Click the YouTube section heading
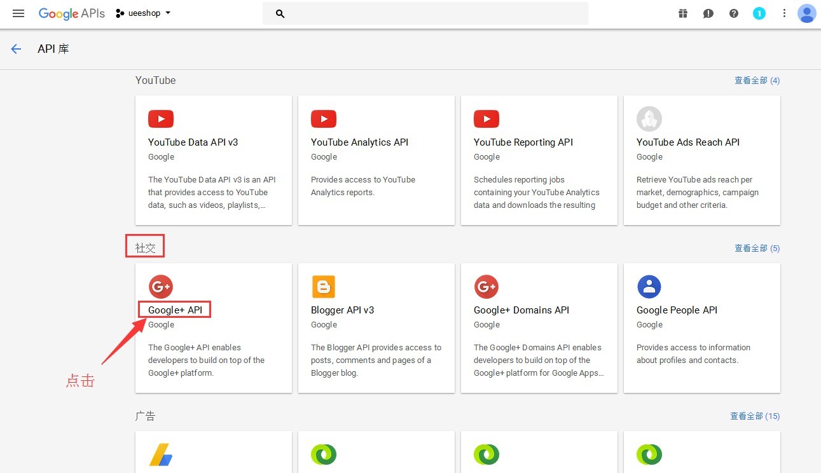 (x=156, y=81)
